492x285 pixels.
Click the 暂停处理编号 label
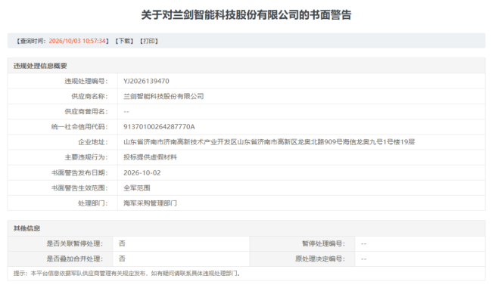point(323,243)
